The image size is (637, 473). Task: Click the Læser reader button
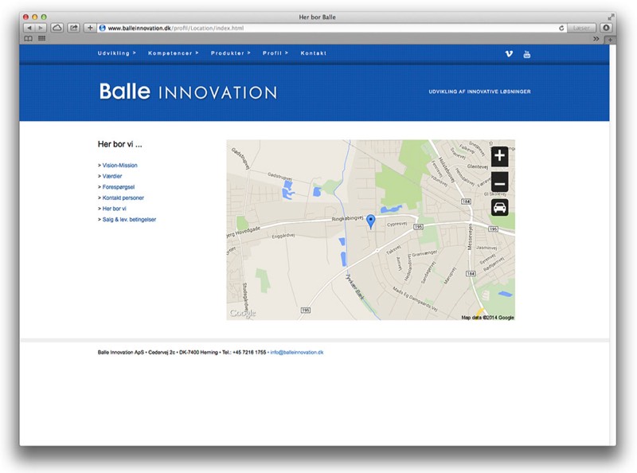(x=581, y=28)
